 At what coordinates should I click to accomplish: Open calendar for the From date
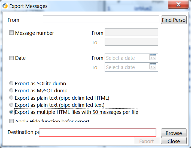[153, 58]
